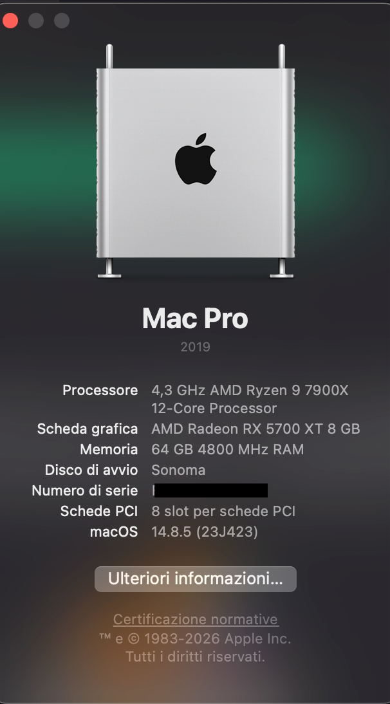The width and height of the screenshot is (390, 704).
Task: Click the Numero di serie label
Action: point(85,490)
